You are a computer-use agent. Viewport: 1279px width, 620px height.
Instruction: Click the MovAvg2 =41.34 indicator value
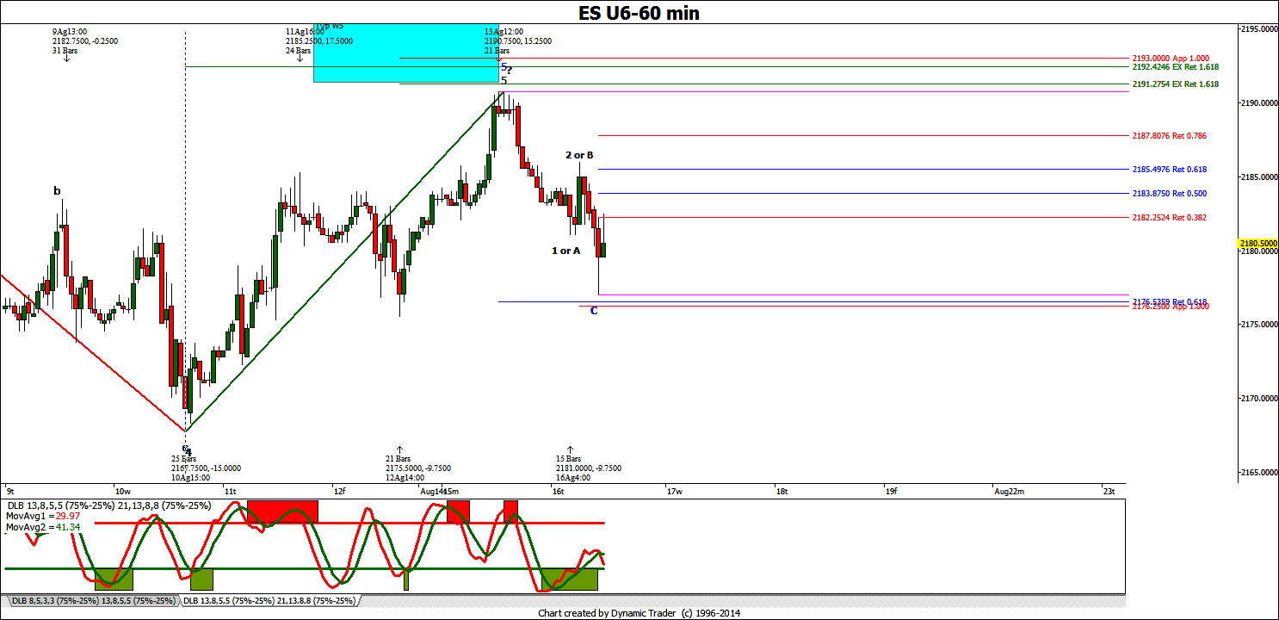43,525
